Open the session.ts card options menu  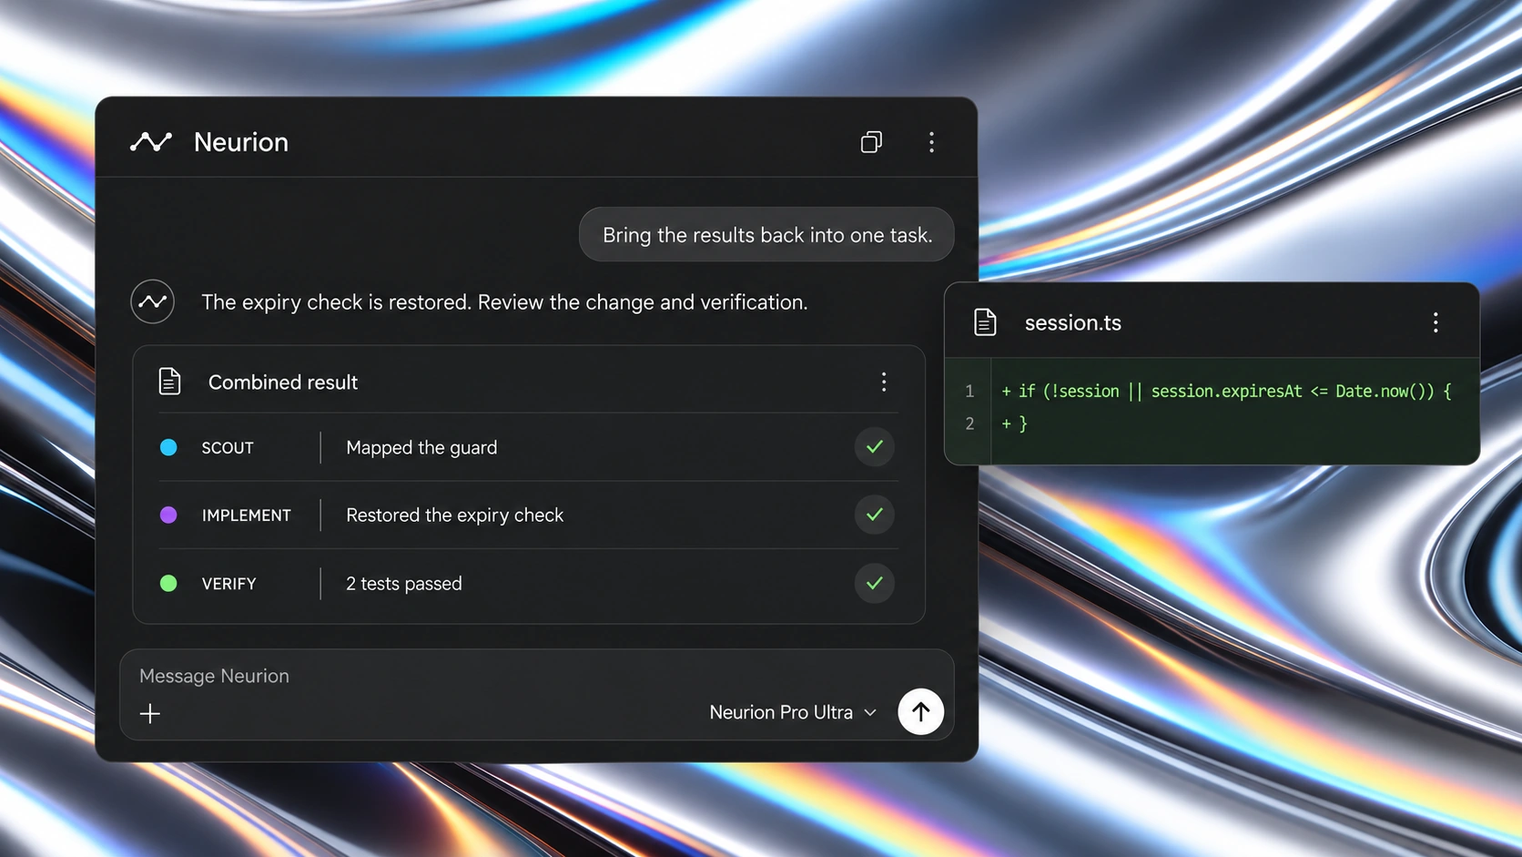click(x=1436, y=322)
